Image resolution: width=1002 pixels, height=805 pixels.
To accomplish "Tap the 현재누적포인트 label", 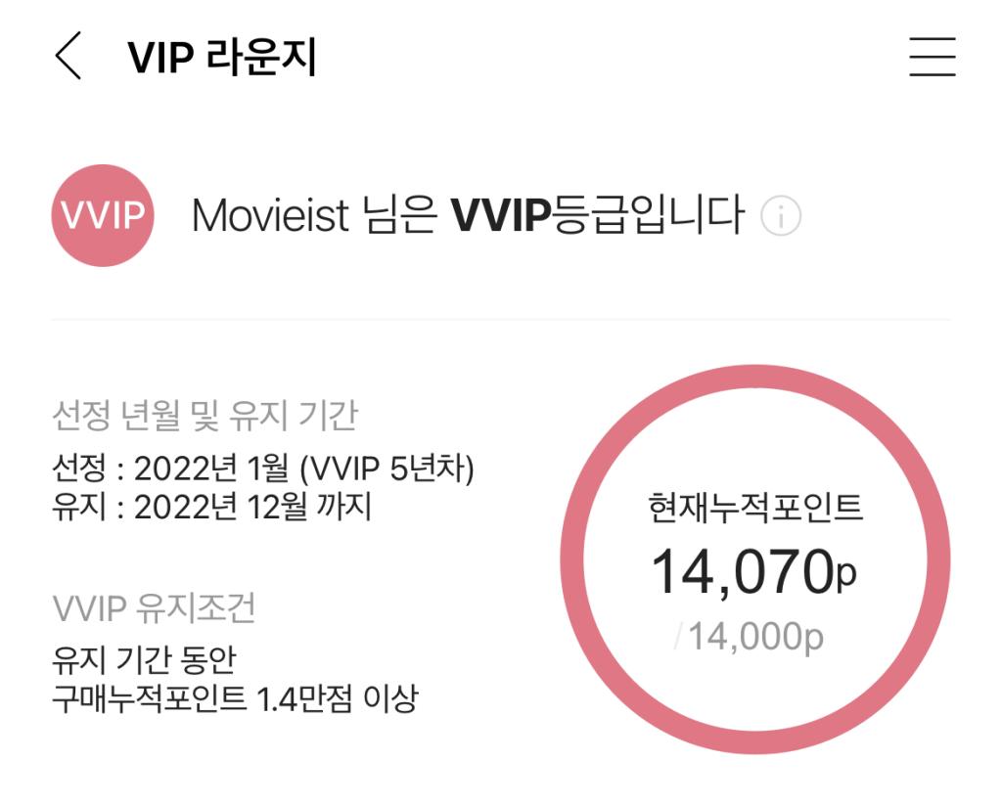I will click(x=756, y=503).
